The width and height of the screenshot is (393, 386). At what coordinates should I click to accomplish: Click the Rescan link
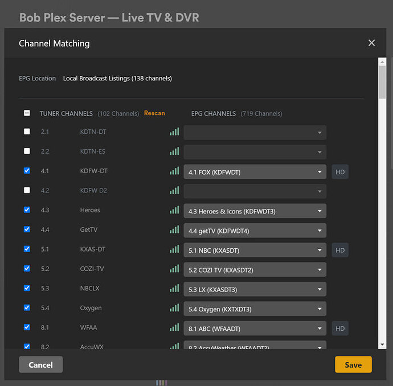tap(154, 113)
